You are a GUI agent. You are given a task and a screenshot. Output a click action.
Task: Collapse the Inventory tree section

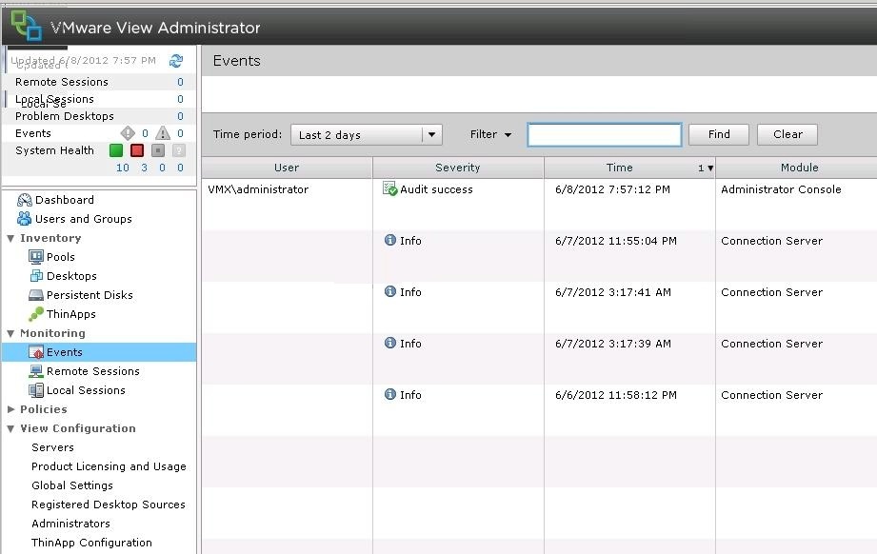click(10, 238)
